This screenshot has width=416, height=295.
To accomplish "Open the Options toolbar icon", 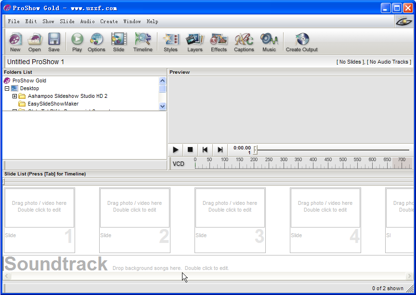I will pos(97,42).
